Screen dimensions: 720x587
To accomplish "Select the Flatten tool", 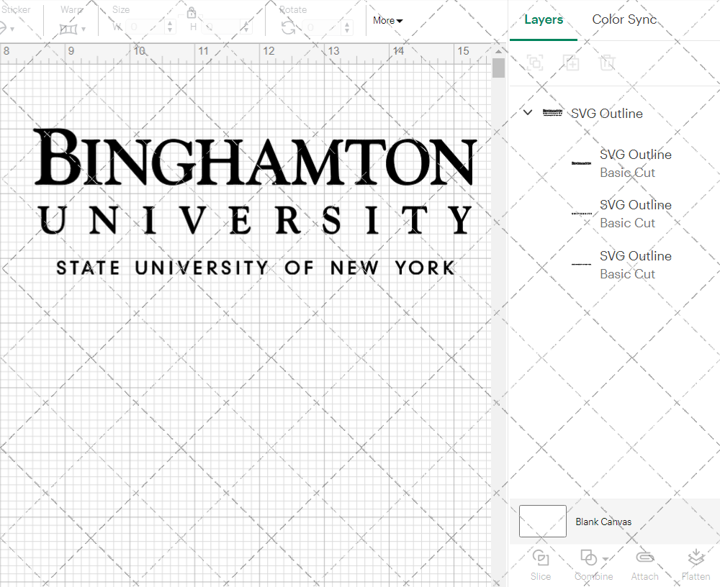I will 696,563.
